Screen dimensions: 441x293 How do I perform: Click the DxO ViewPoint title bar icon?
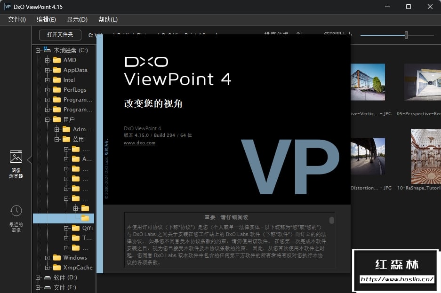8,7
